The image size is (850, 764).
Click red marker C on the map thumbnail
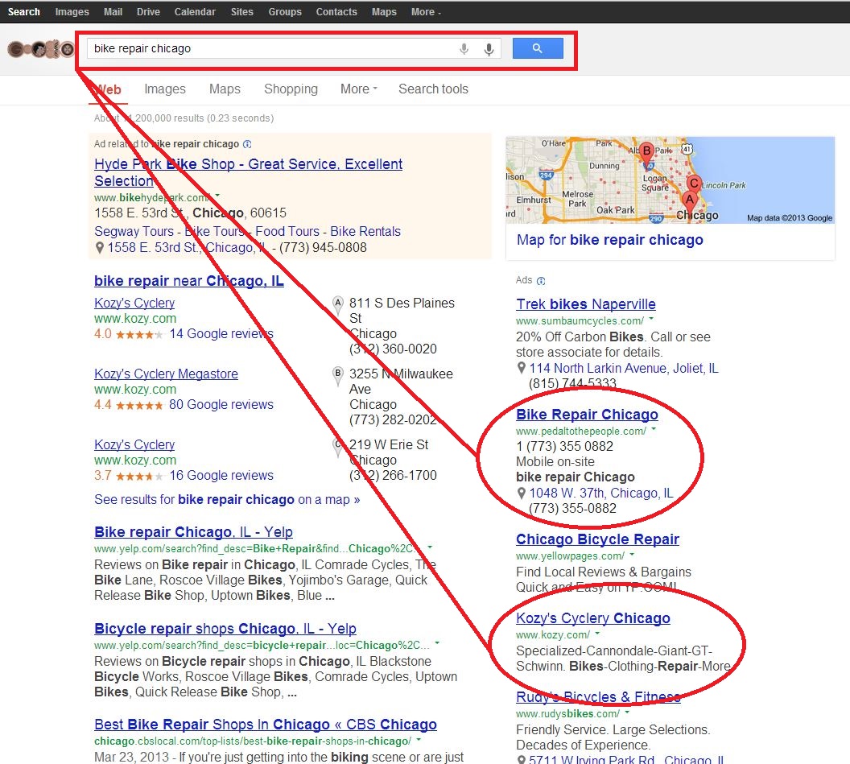(693, 184)
